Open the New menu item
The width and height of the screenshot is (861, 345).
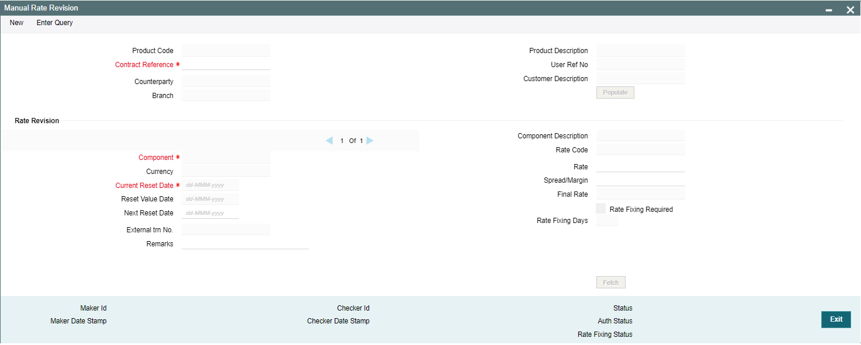pos(17,23)
